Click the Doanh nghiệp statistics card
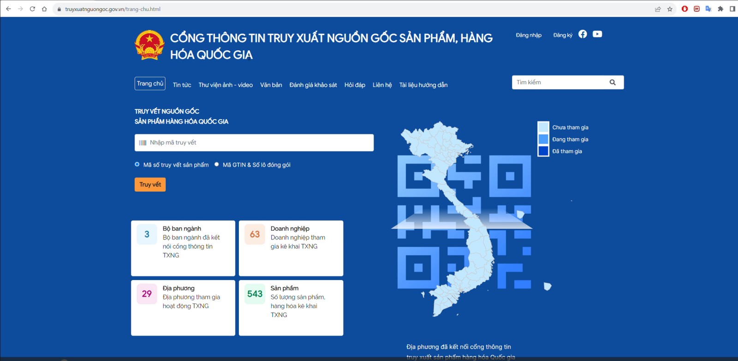 (291, 248)
